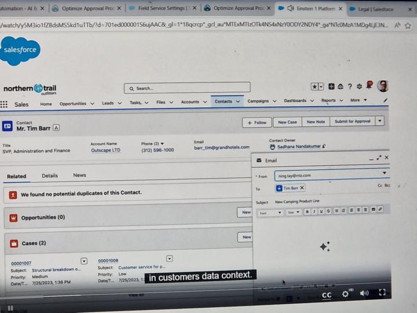Open the Outscape LTD account link

pos(105,150)
